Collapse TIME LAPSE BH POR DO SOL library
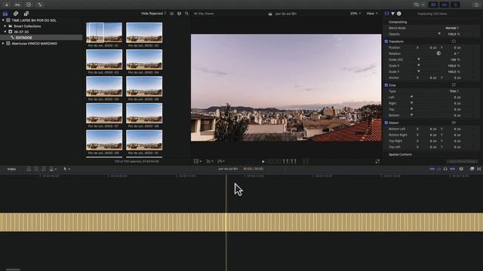Image resolution: width=483 pixels, height=271 pixels. (x=3, y=20)
